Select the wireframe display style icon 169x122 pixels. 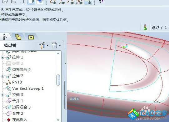click(x=5, y=1)
